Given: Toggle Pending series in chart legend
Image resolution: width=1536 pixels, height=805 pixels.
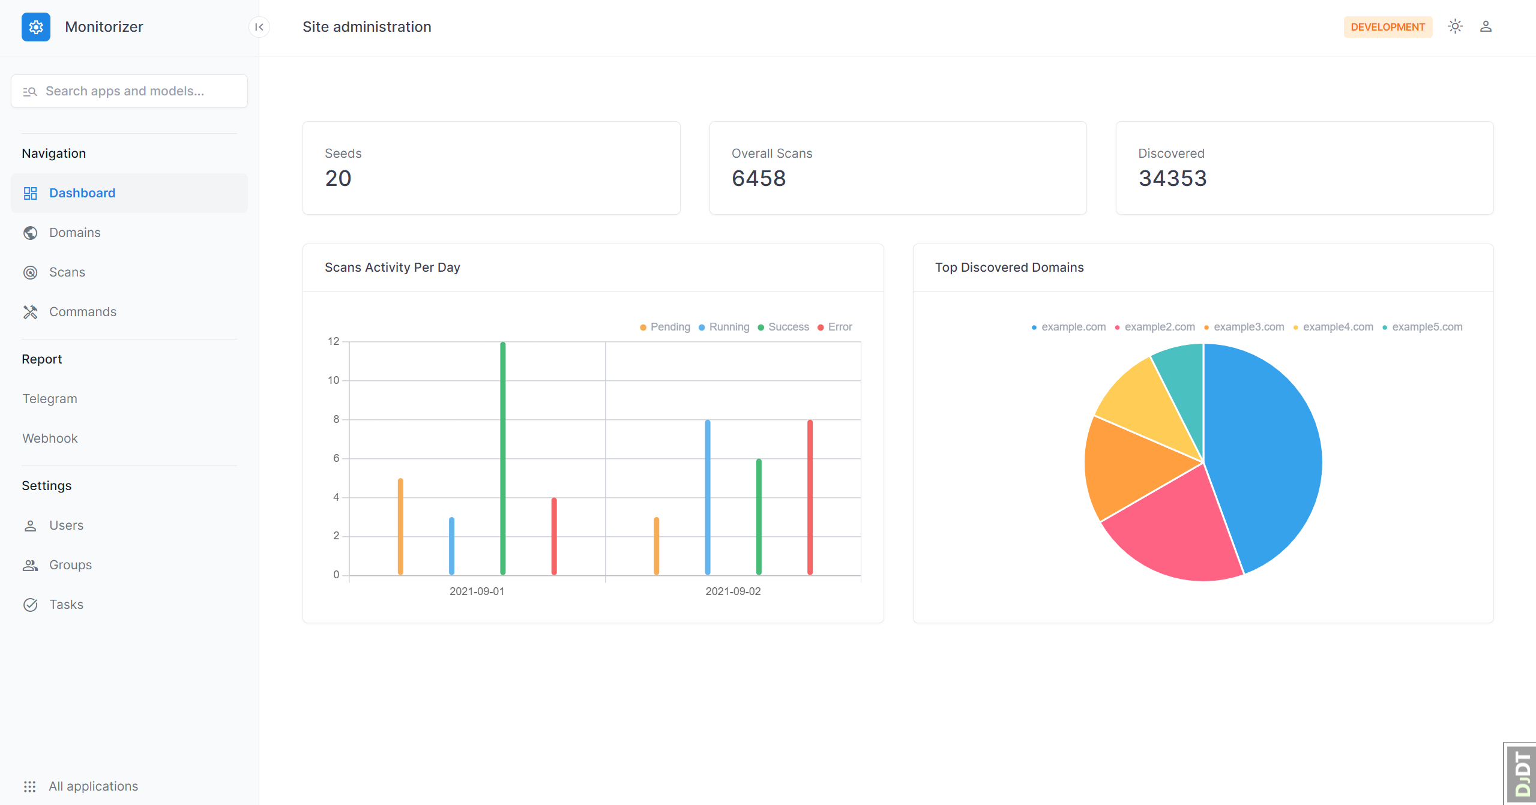Looking at the screenshot, I should 665,327.
